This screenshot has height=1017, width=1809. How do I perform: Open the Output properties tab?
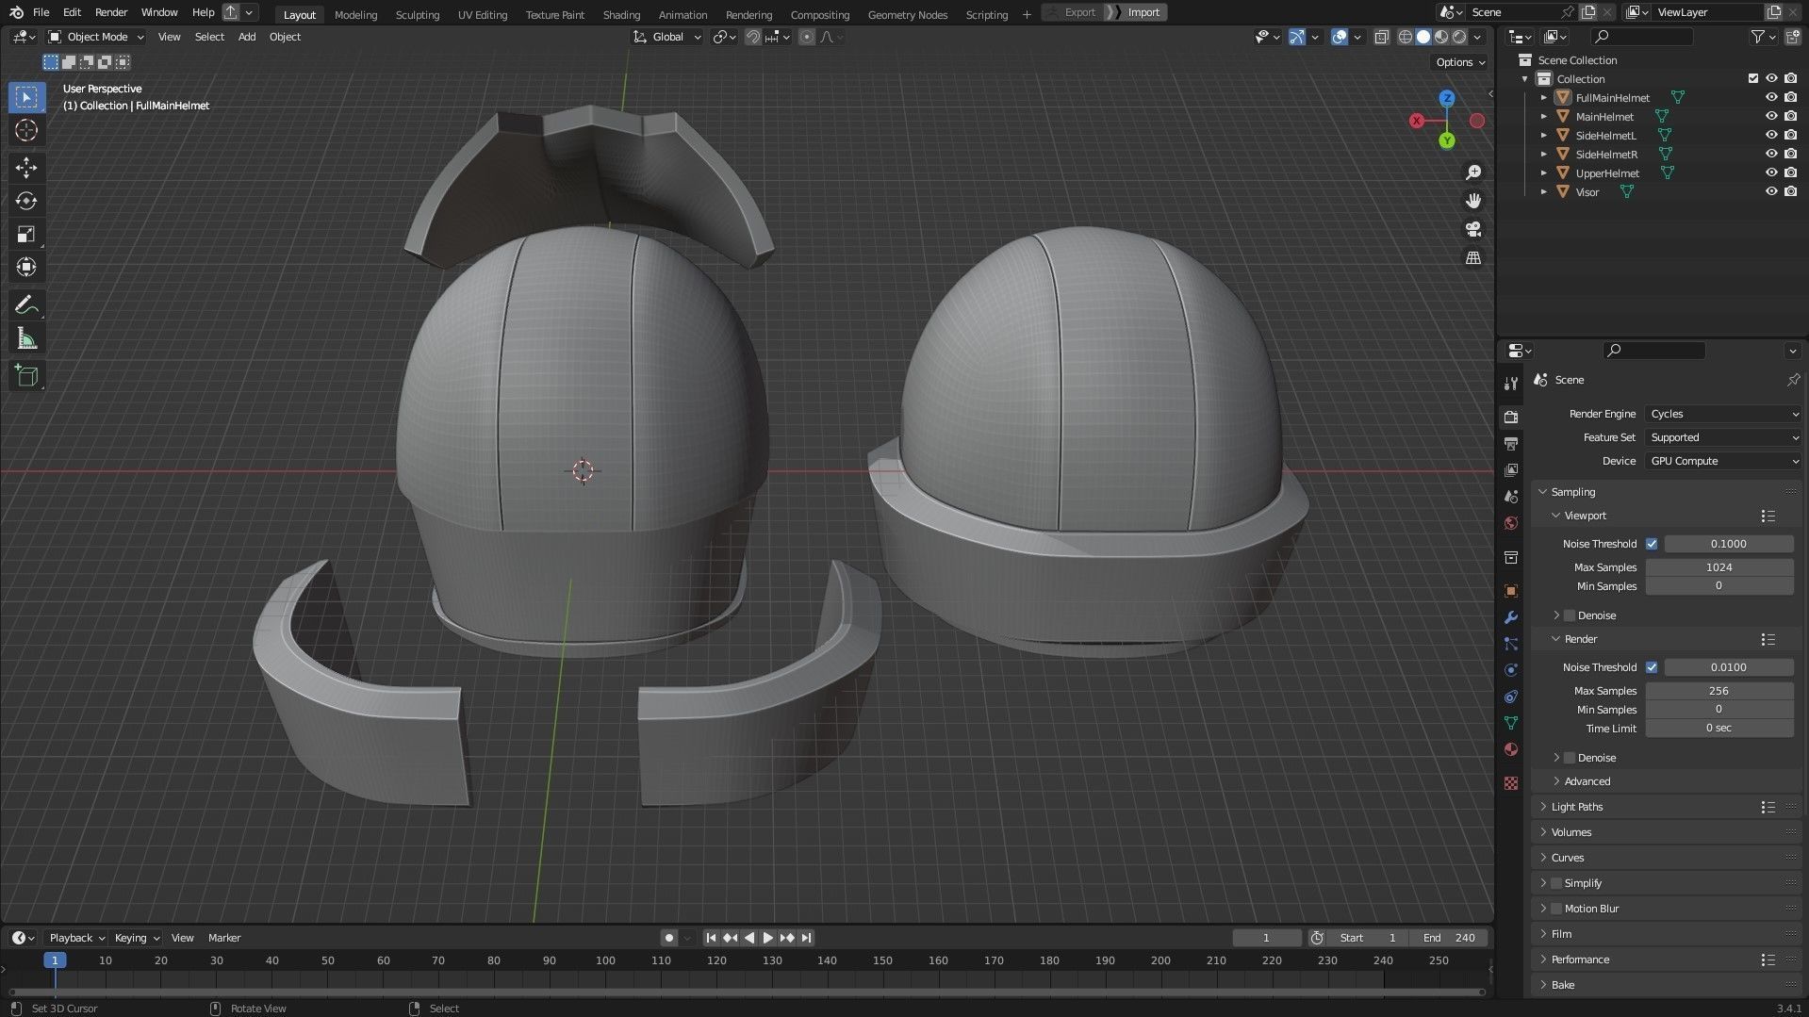tap(1511, 443)
